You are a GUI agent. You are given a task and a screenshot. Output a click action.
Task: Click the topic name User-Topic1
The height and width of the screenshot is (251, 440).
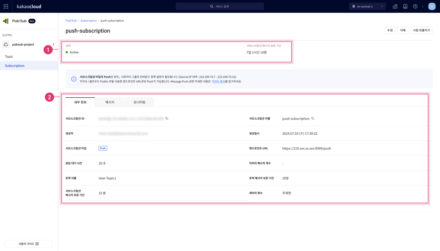pos(107,178)
